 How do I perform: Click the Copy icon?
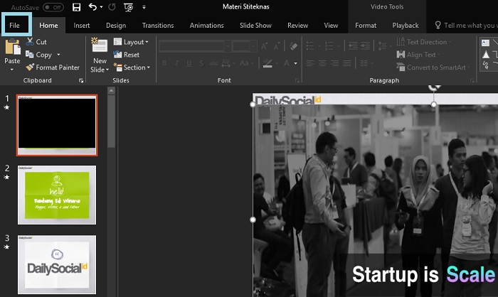click(x=30, y=54)
